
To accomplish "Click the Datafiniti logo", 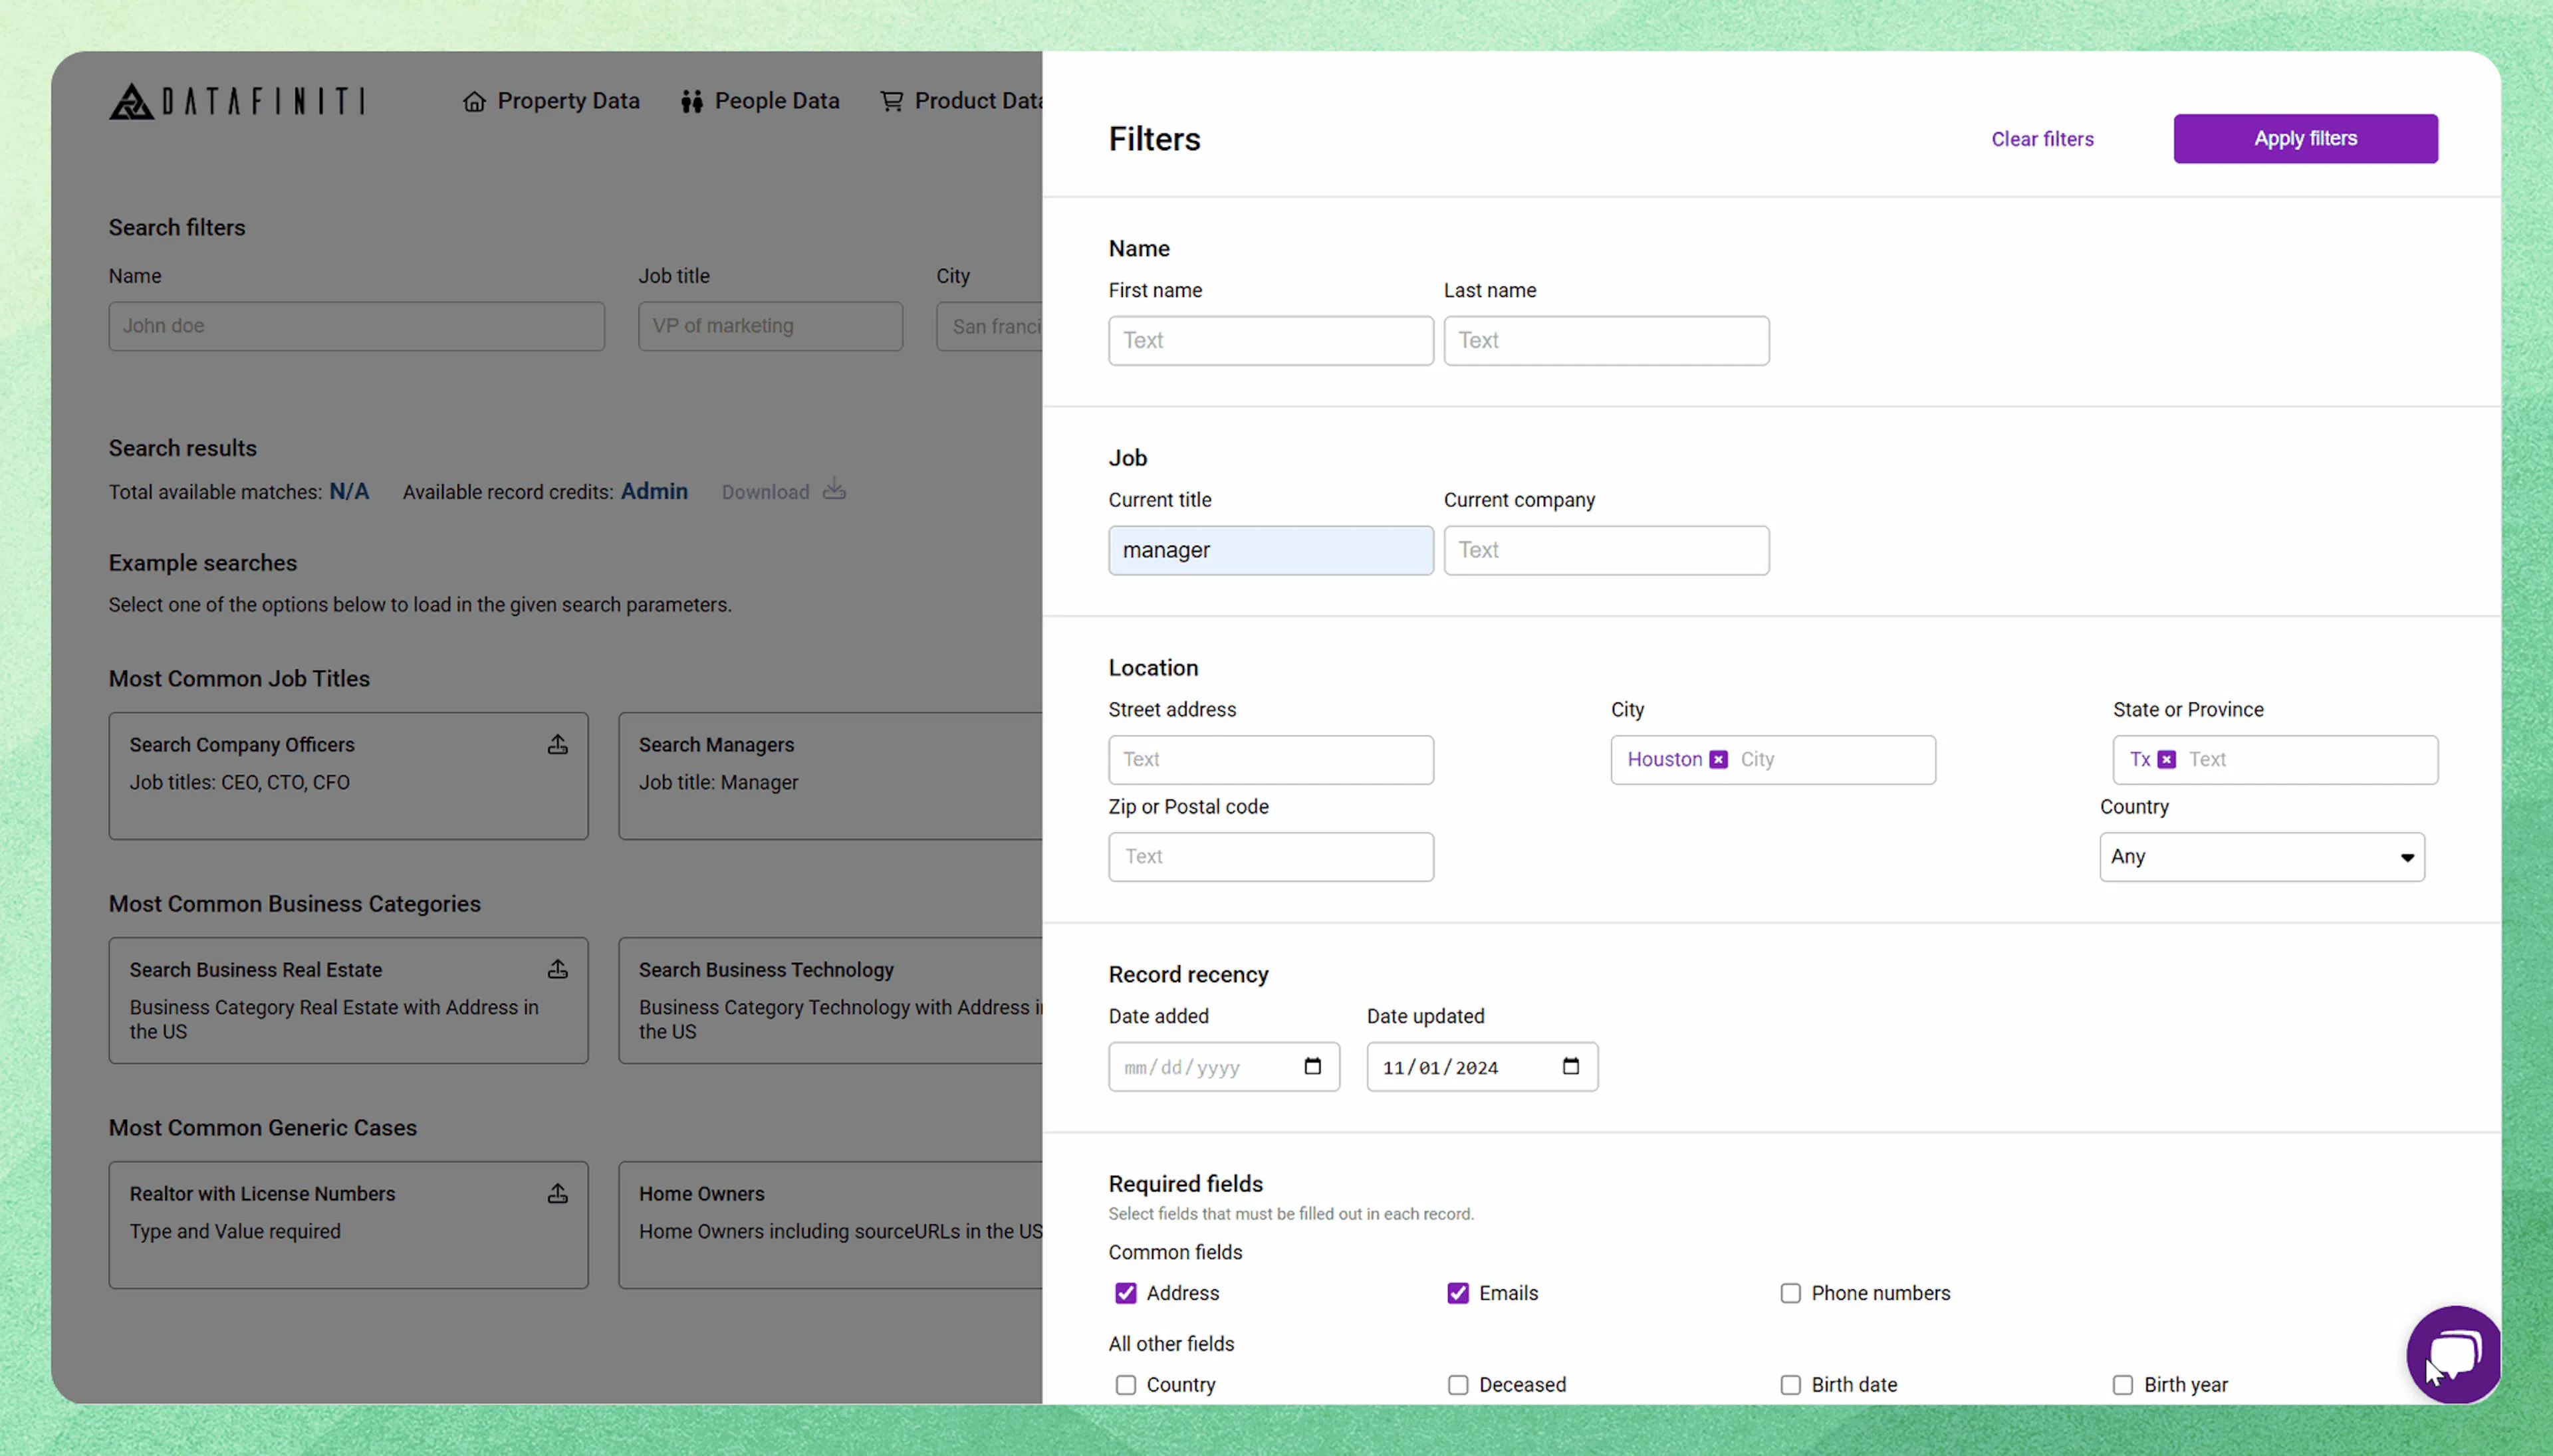I will point(236,100).
